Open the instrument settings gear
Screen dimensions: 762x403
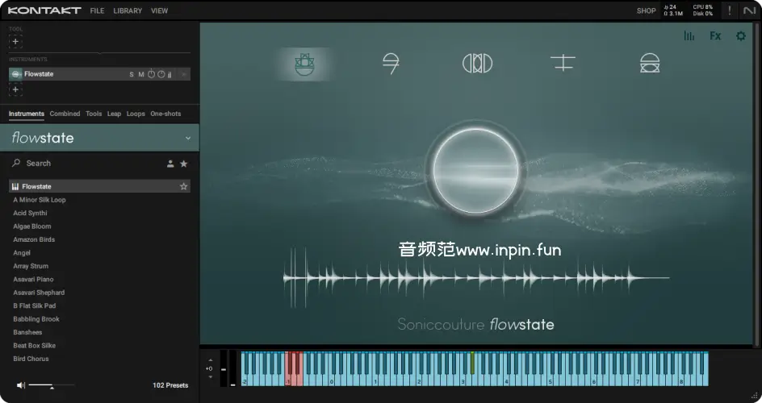coord(741,36)
